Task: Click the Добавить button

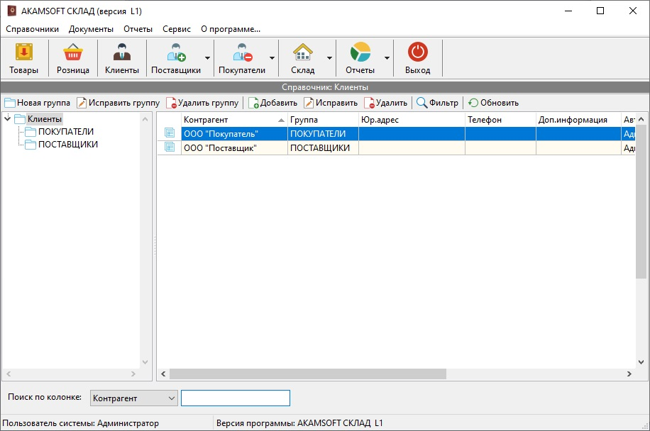Action: click(272, 103)
